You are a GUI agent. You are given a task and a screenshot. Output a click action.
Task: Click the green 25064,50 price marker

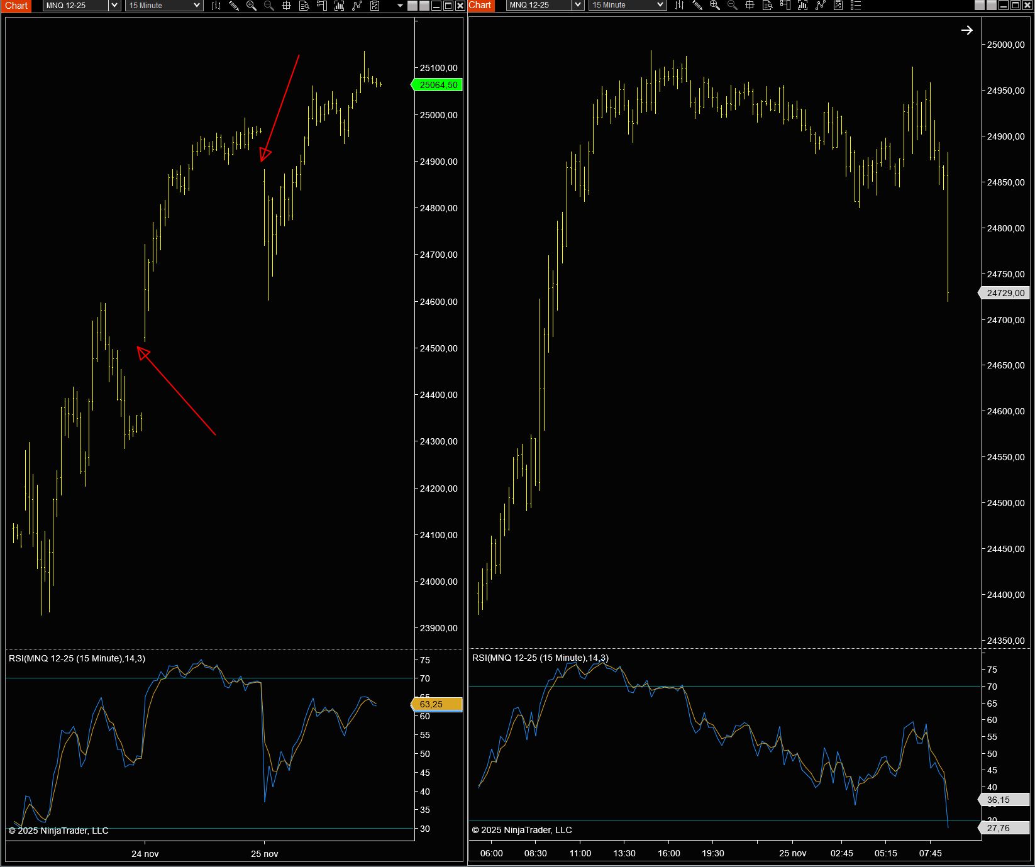coord(438,85)
